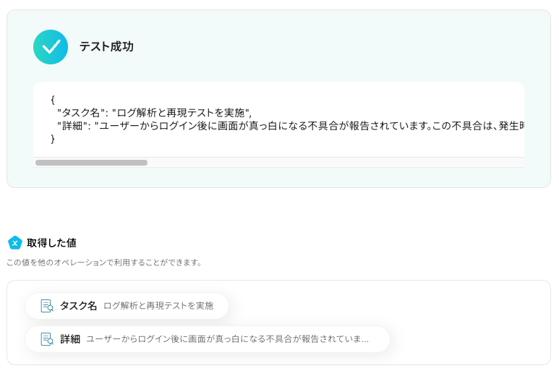559x371 pixels.
Task: Click the empty scrollbar track right of thumb
Action: (333, 163)
